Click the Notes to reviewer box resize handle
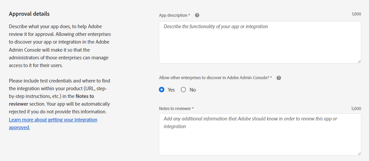This screenshot has width=369, height=161. pos(359,153)
